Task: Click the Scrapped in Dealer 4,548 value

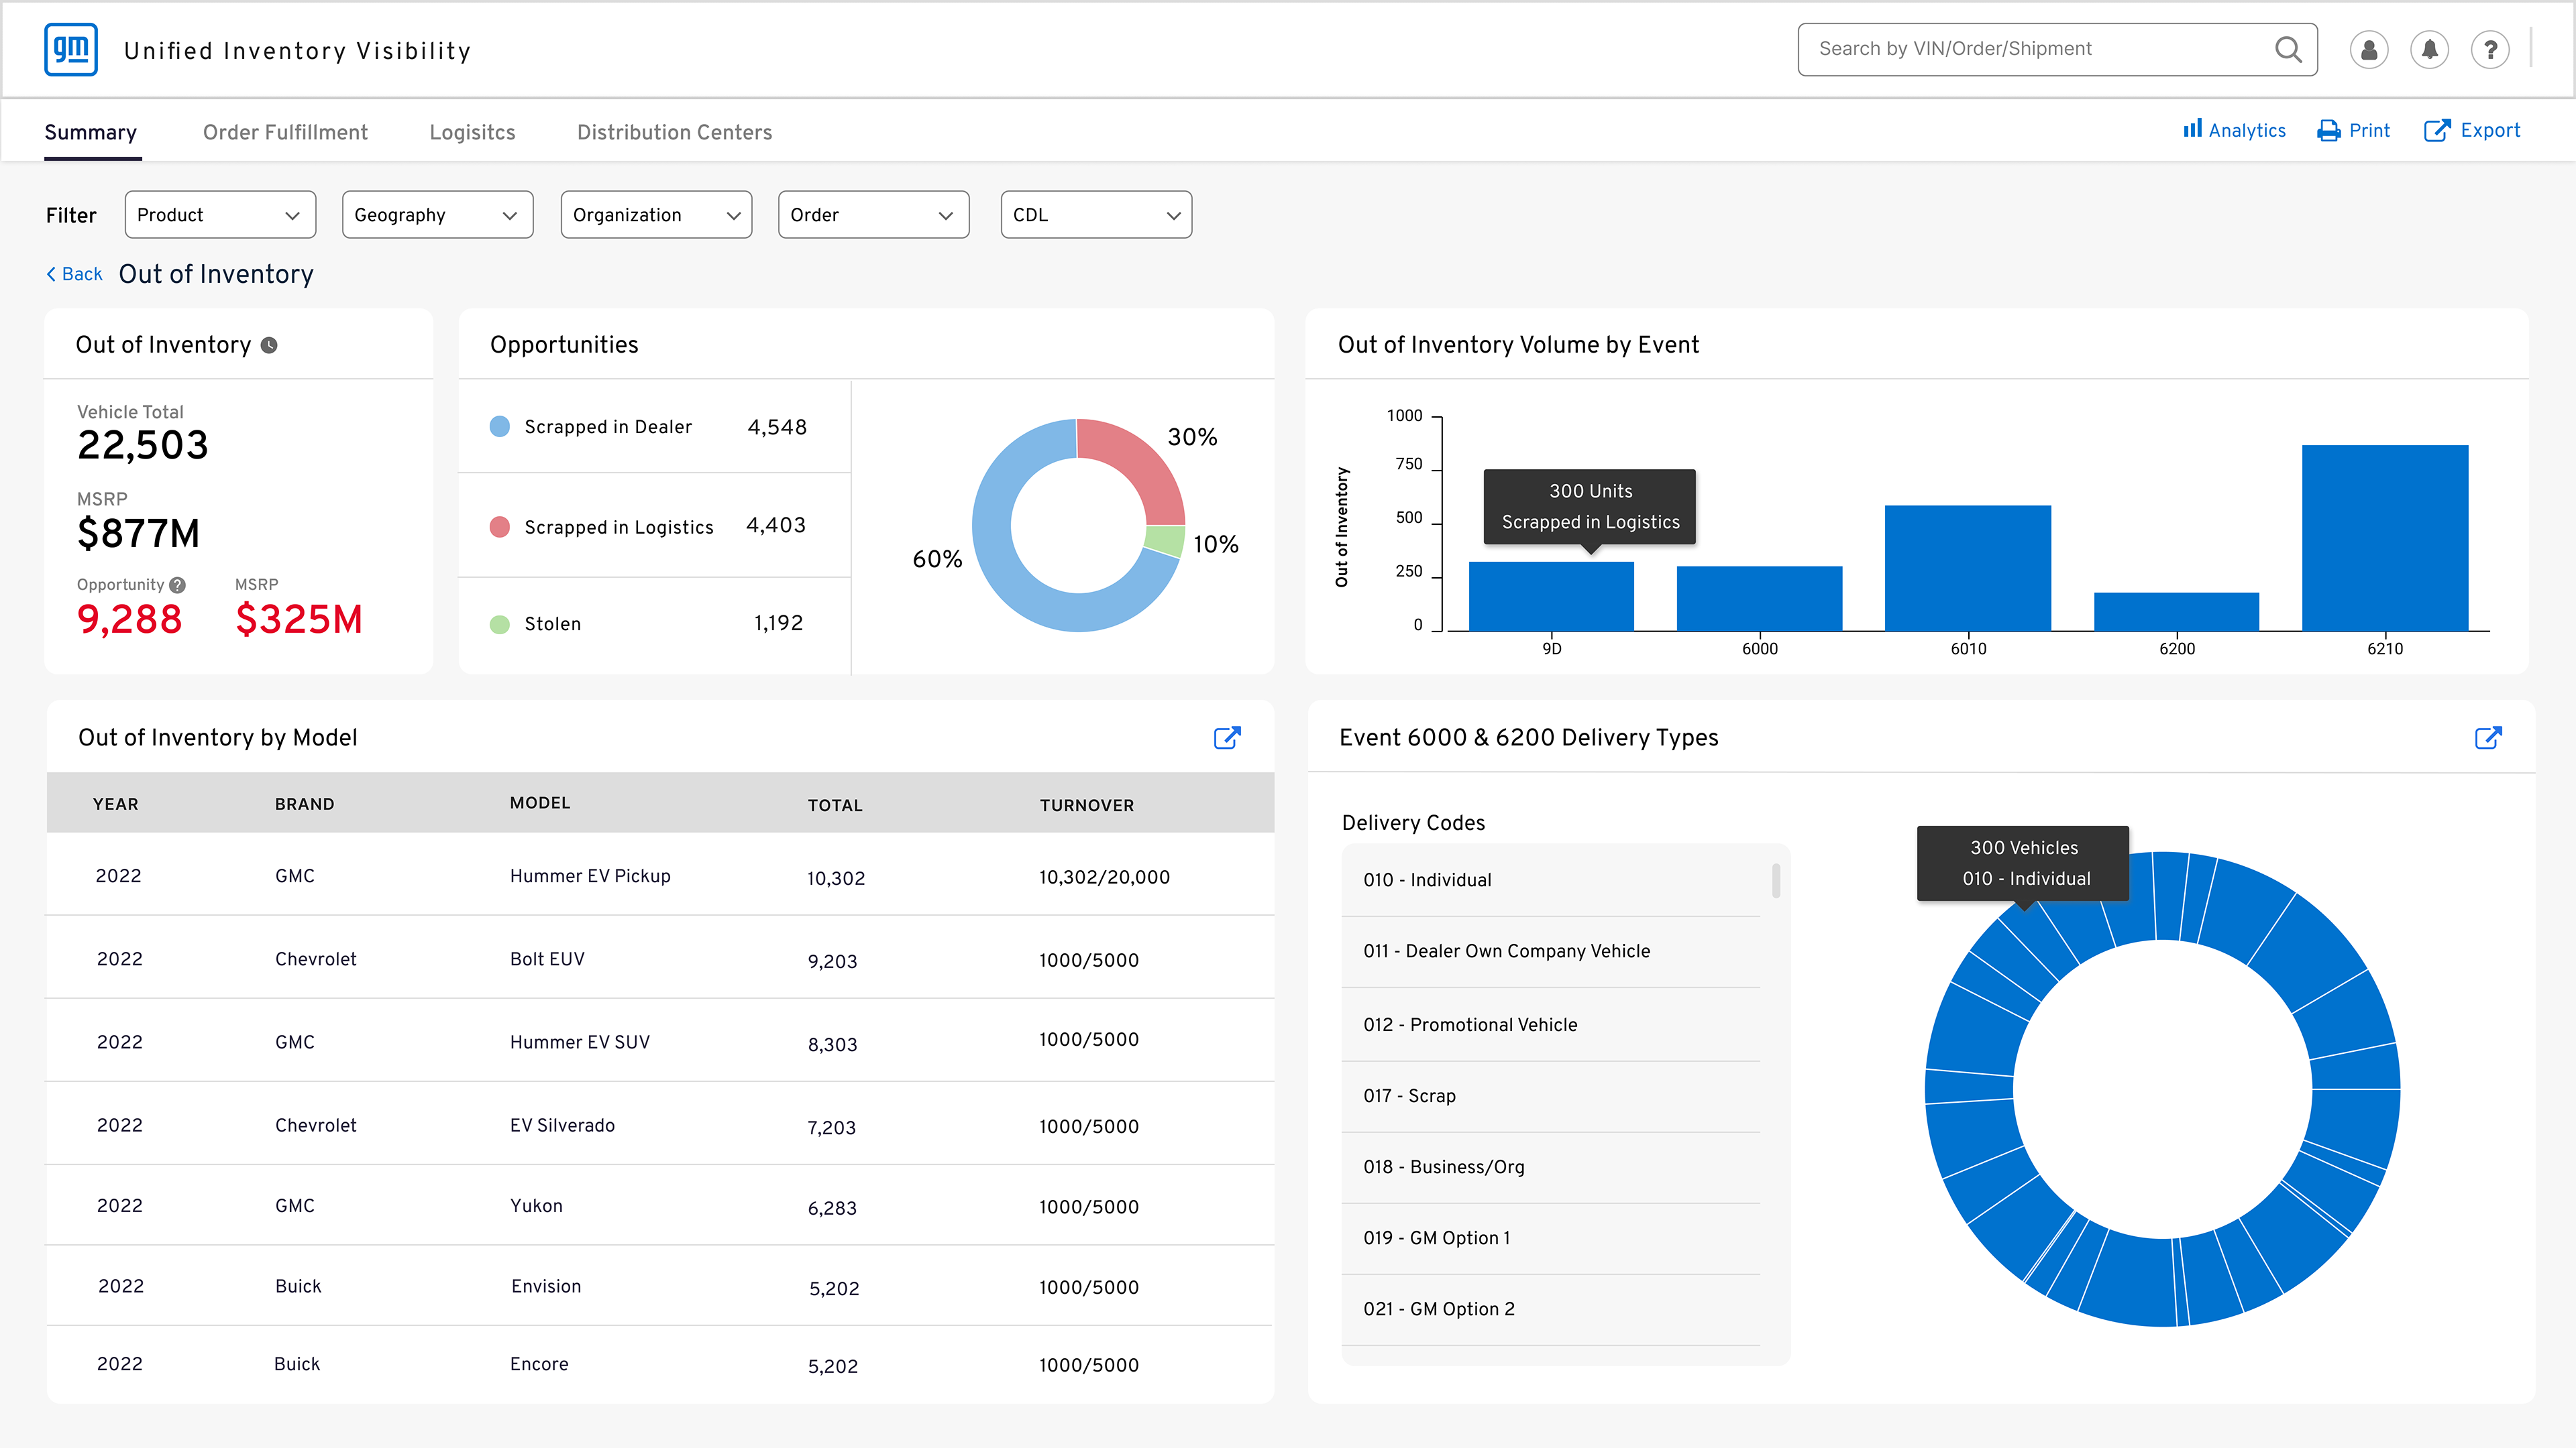Action: [777, 427]
